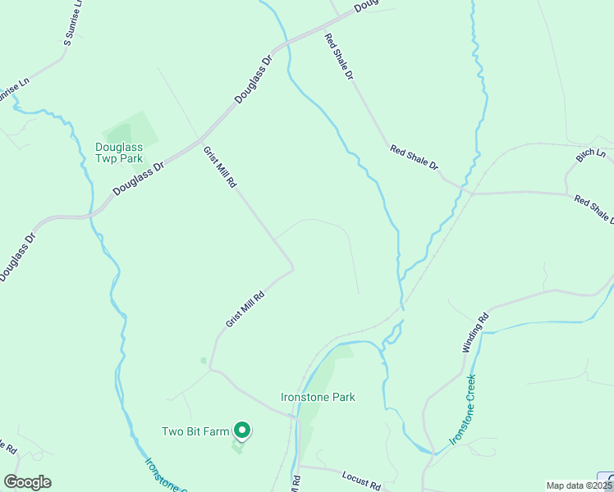The image size is (614, 492).
Task: Click the lower Grist Mill Rd label
Action: (x=245, y=309)
